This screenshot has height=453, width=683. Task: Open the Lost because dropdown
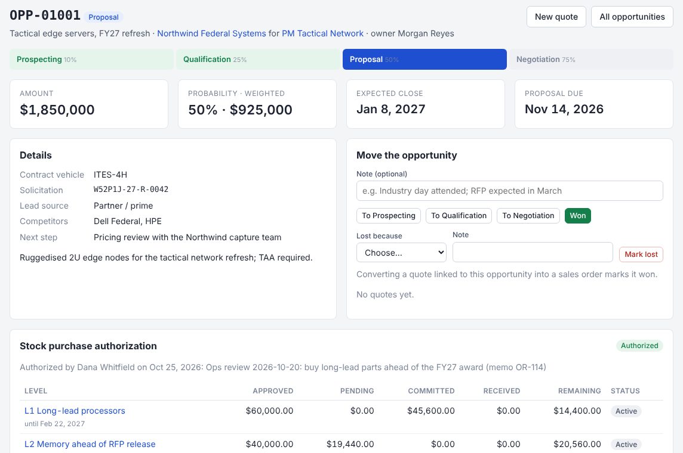point(401,253)
